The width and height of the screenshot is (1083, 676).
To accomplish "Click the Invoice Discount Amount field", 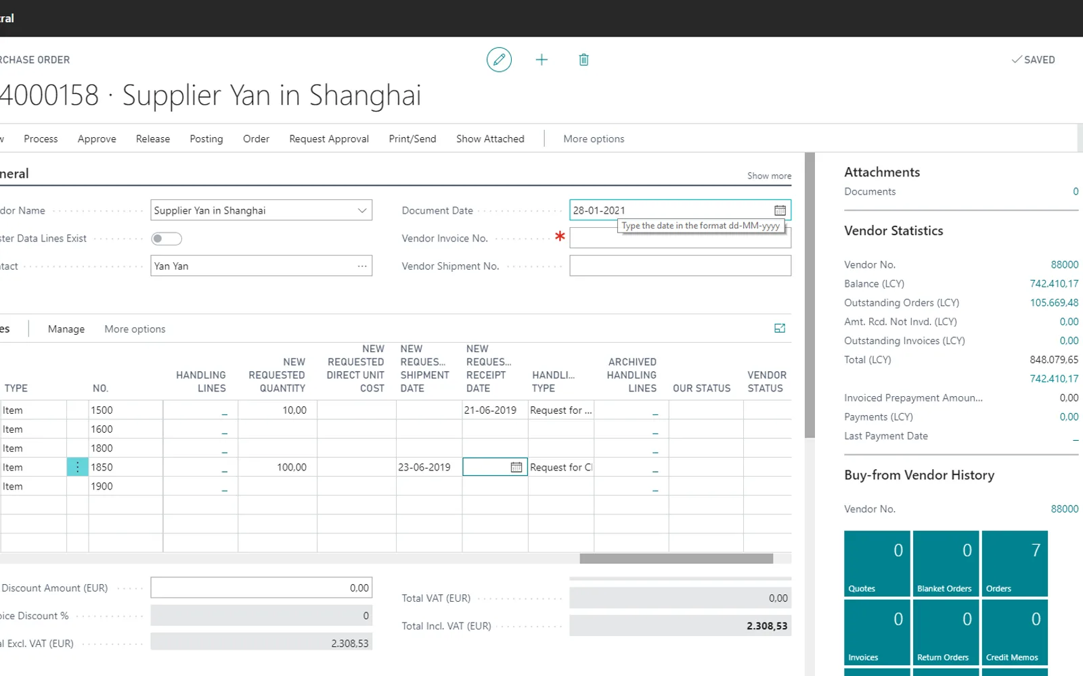I will (261, 588).
